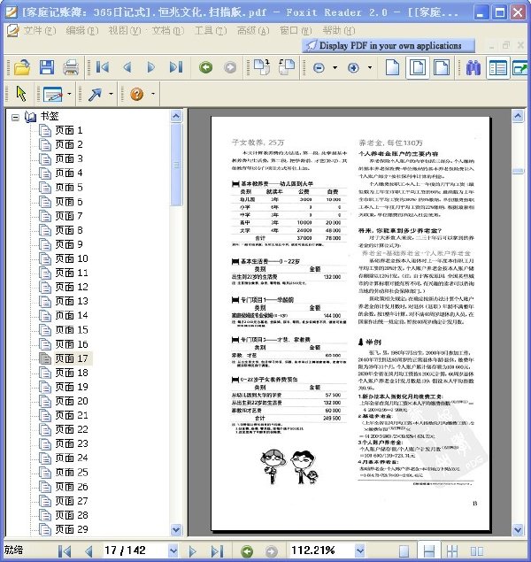Click the zoom out minus button
The width and height of the screenshot is (531, 562).
click(319, 67)
